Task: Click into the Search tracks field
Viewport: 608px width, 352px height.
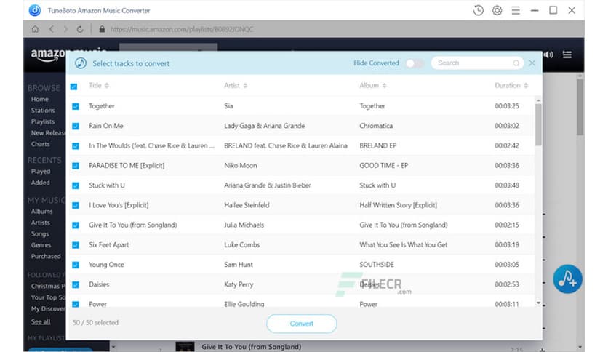Action: pos(477,63)
